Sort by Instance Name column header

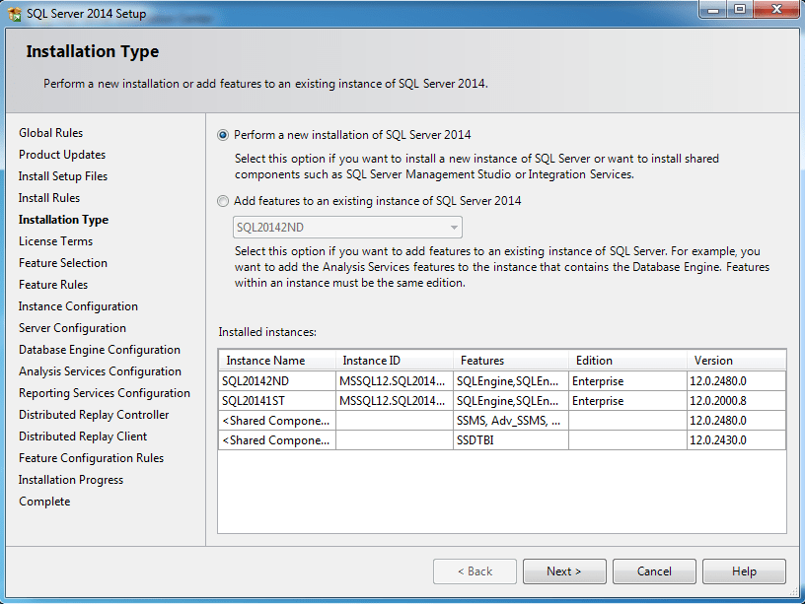pos(276,361)
